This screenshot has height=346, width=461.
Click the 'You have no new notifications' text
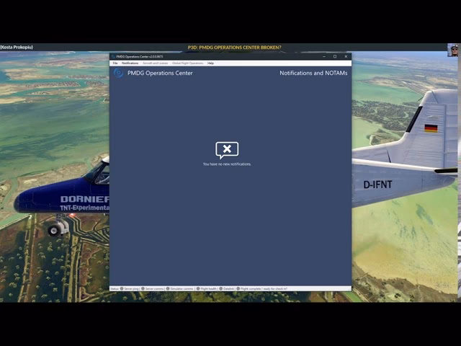click(x=227, y=164)
